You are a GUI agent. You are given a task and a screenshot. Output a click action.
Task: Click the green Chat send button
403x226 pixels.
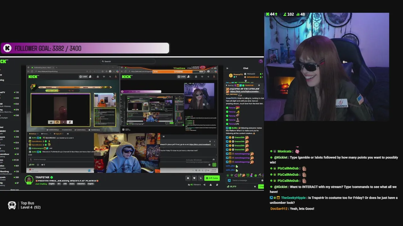261,186
